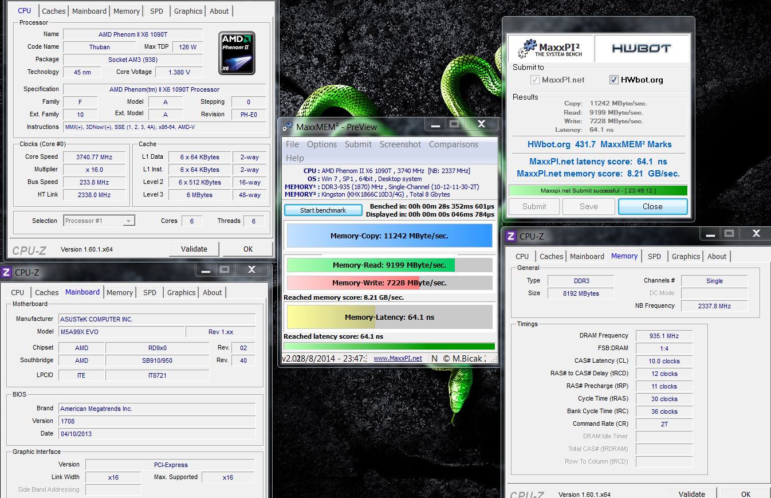Click the MaxxPI² The System Bench logo
The width and height of the screenshot is (771, 498).
click(550, 48)
